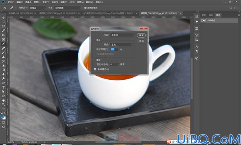Toggle the 消除锯齿(A) anti-alias checkbox

click(x=95, y=69)
